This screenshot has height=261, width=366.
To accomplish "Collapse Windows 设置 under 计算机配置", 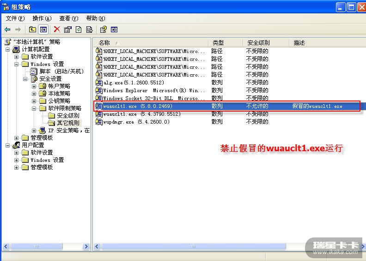I will (x=16, y=64).
